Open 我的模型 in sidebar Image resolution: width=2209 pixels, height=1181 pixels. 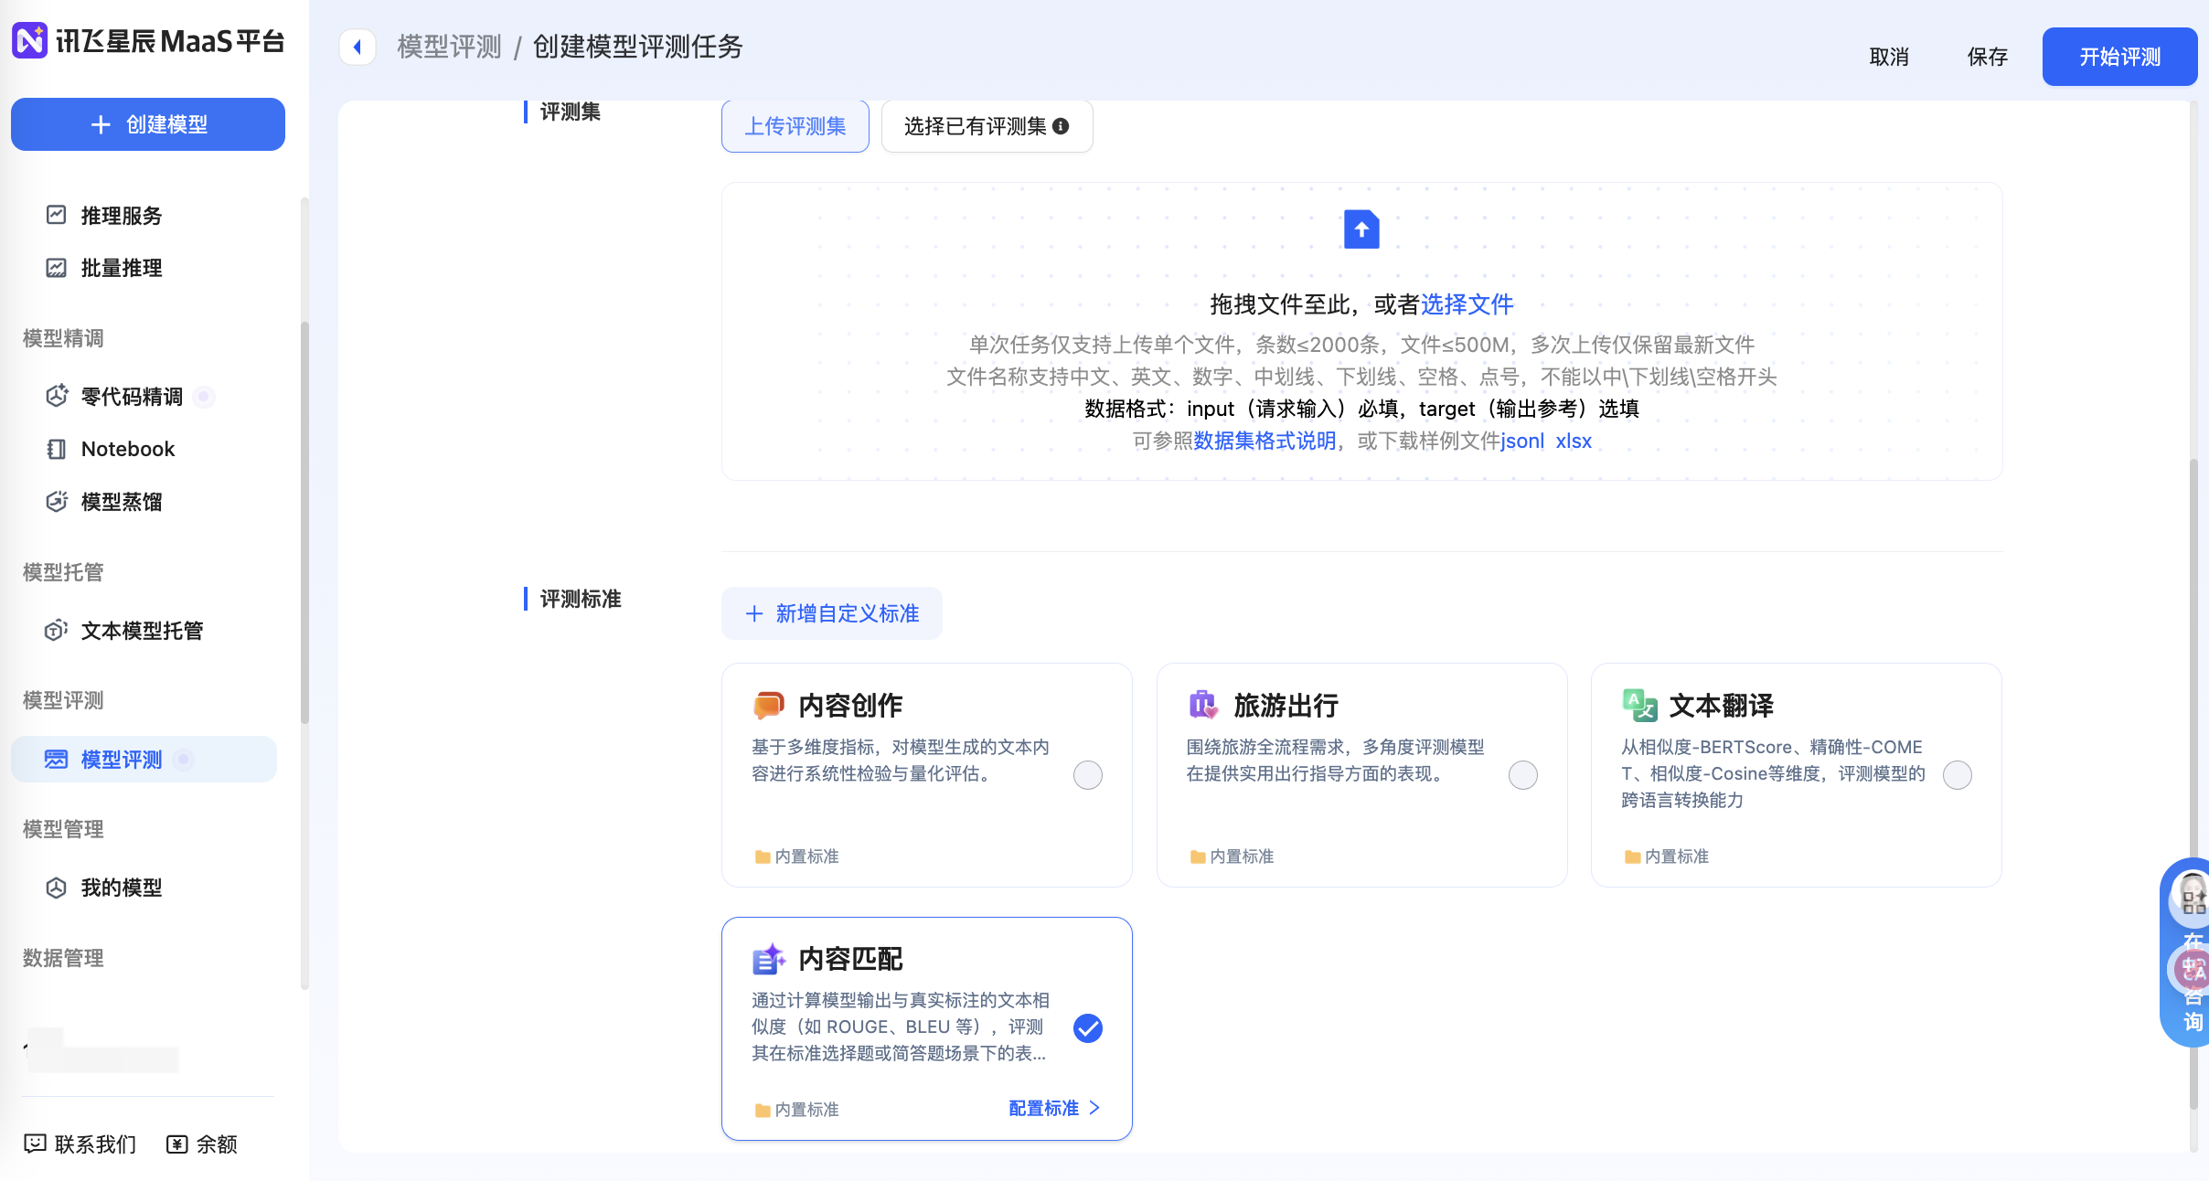click(x=121, y=888)
